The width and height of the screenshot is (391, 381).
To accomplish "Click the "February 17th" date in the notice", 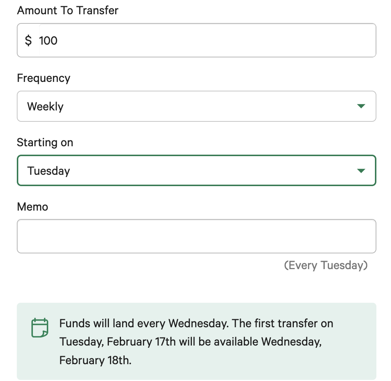I will pos(141,342).
